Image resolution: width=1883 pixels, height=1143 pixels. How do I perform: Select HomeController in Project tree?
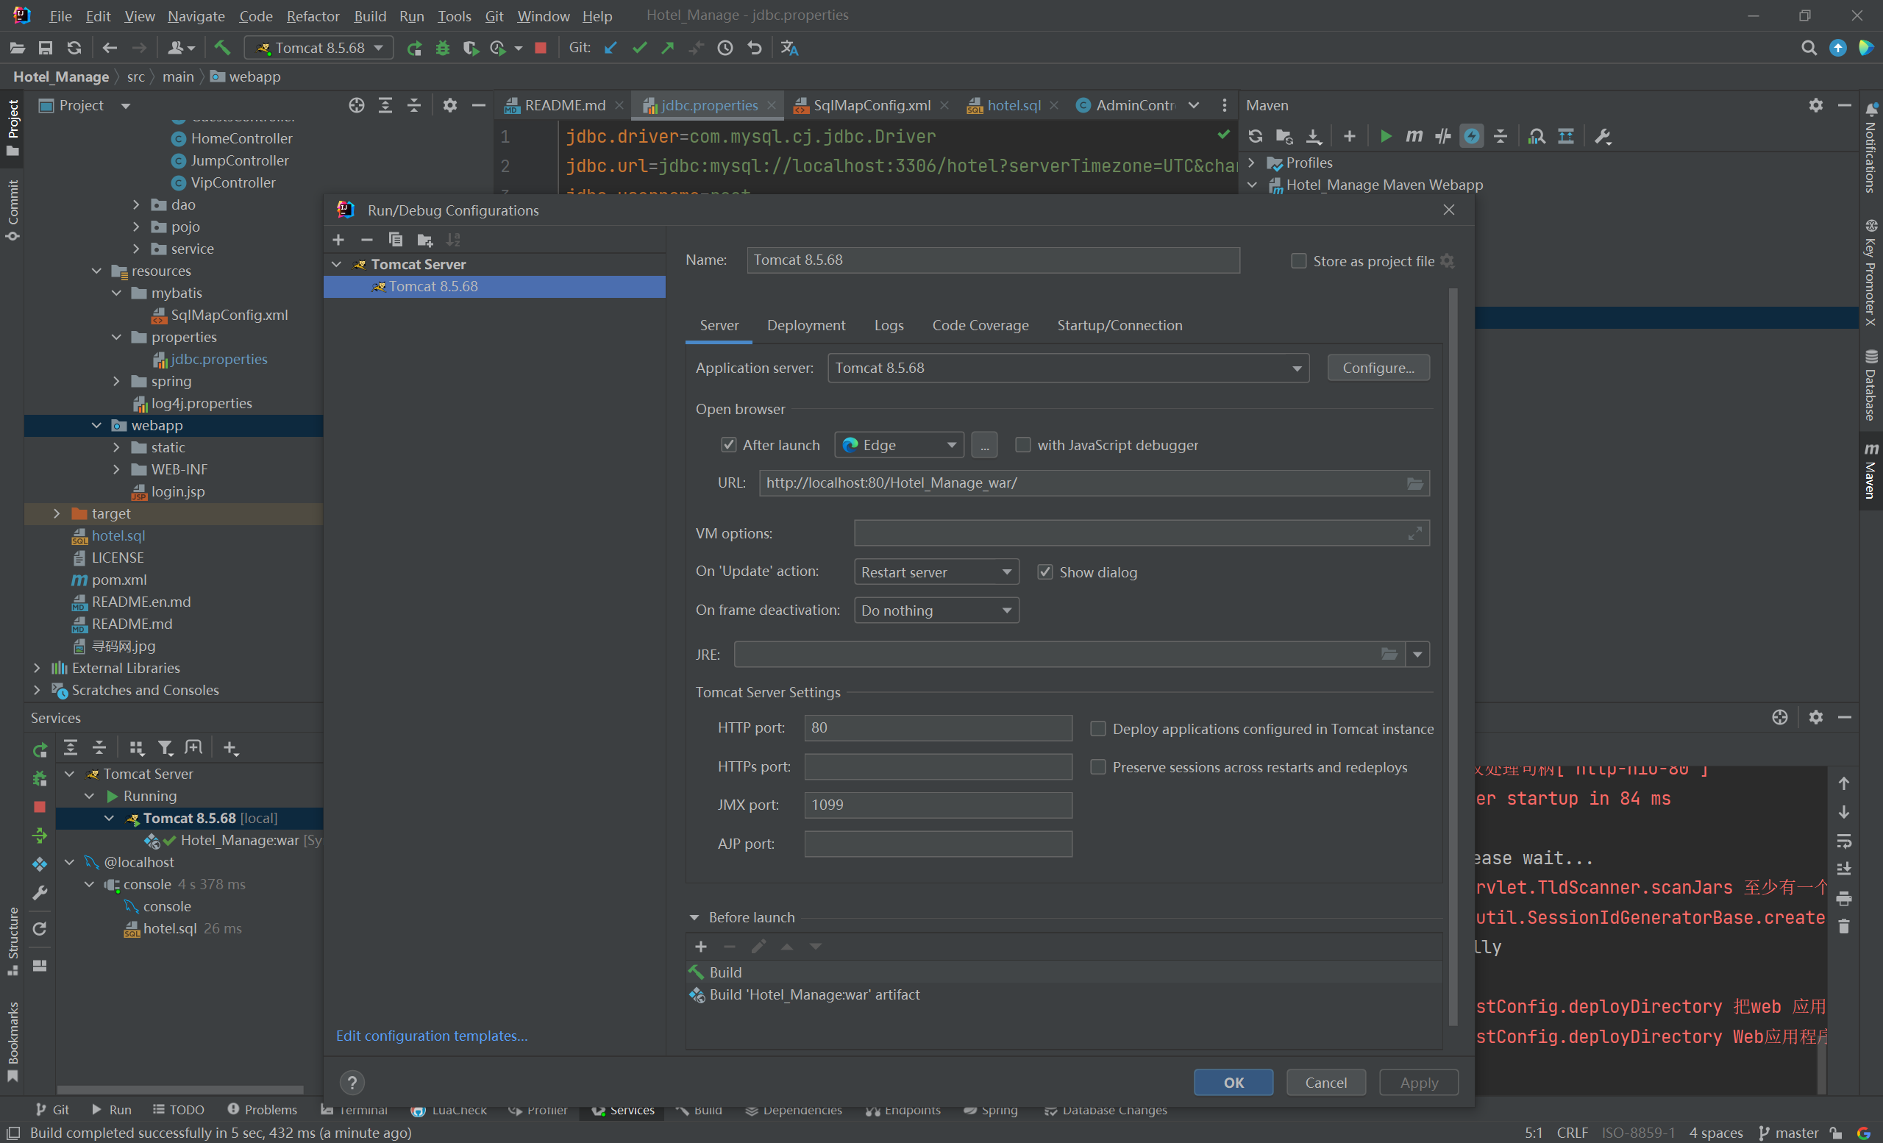click(x=241, y=139)
